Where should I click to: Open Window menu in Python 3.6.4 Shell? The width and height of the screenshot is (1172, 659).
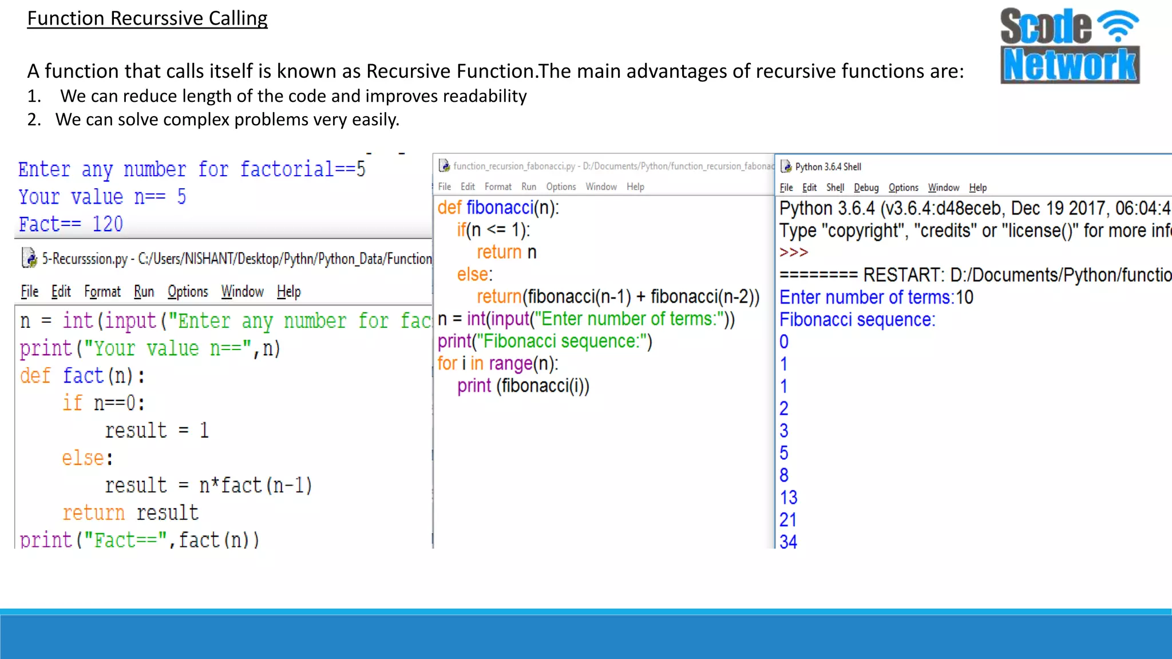point(943,188)
